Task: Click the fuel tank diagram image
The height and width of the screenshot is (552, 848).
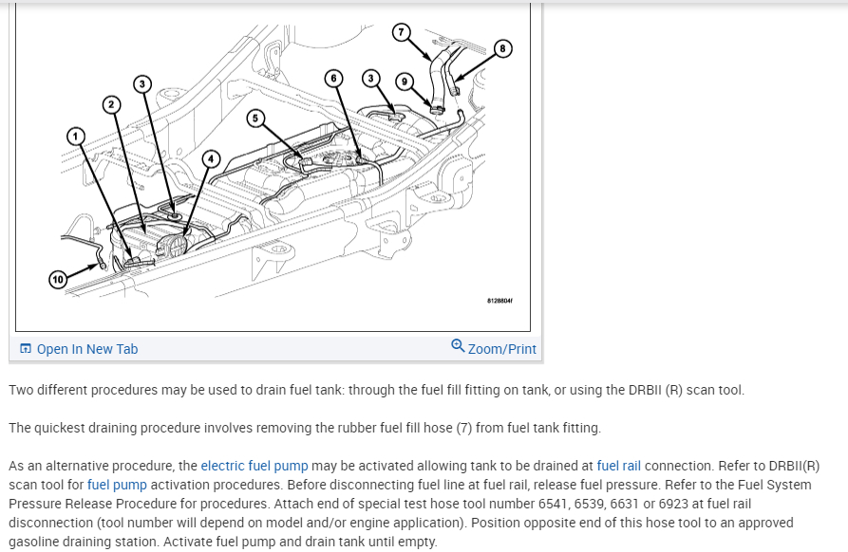Action: 273,165
